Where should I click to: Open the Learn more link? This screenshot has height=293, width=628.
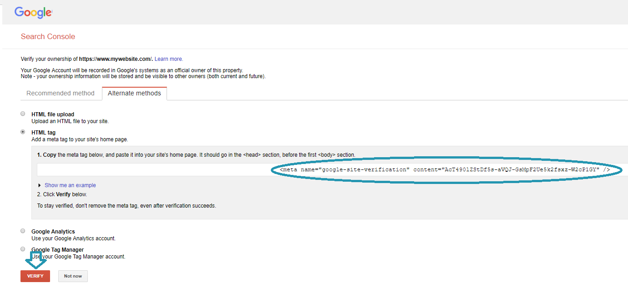[x=169, y=59]
